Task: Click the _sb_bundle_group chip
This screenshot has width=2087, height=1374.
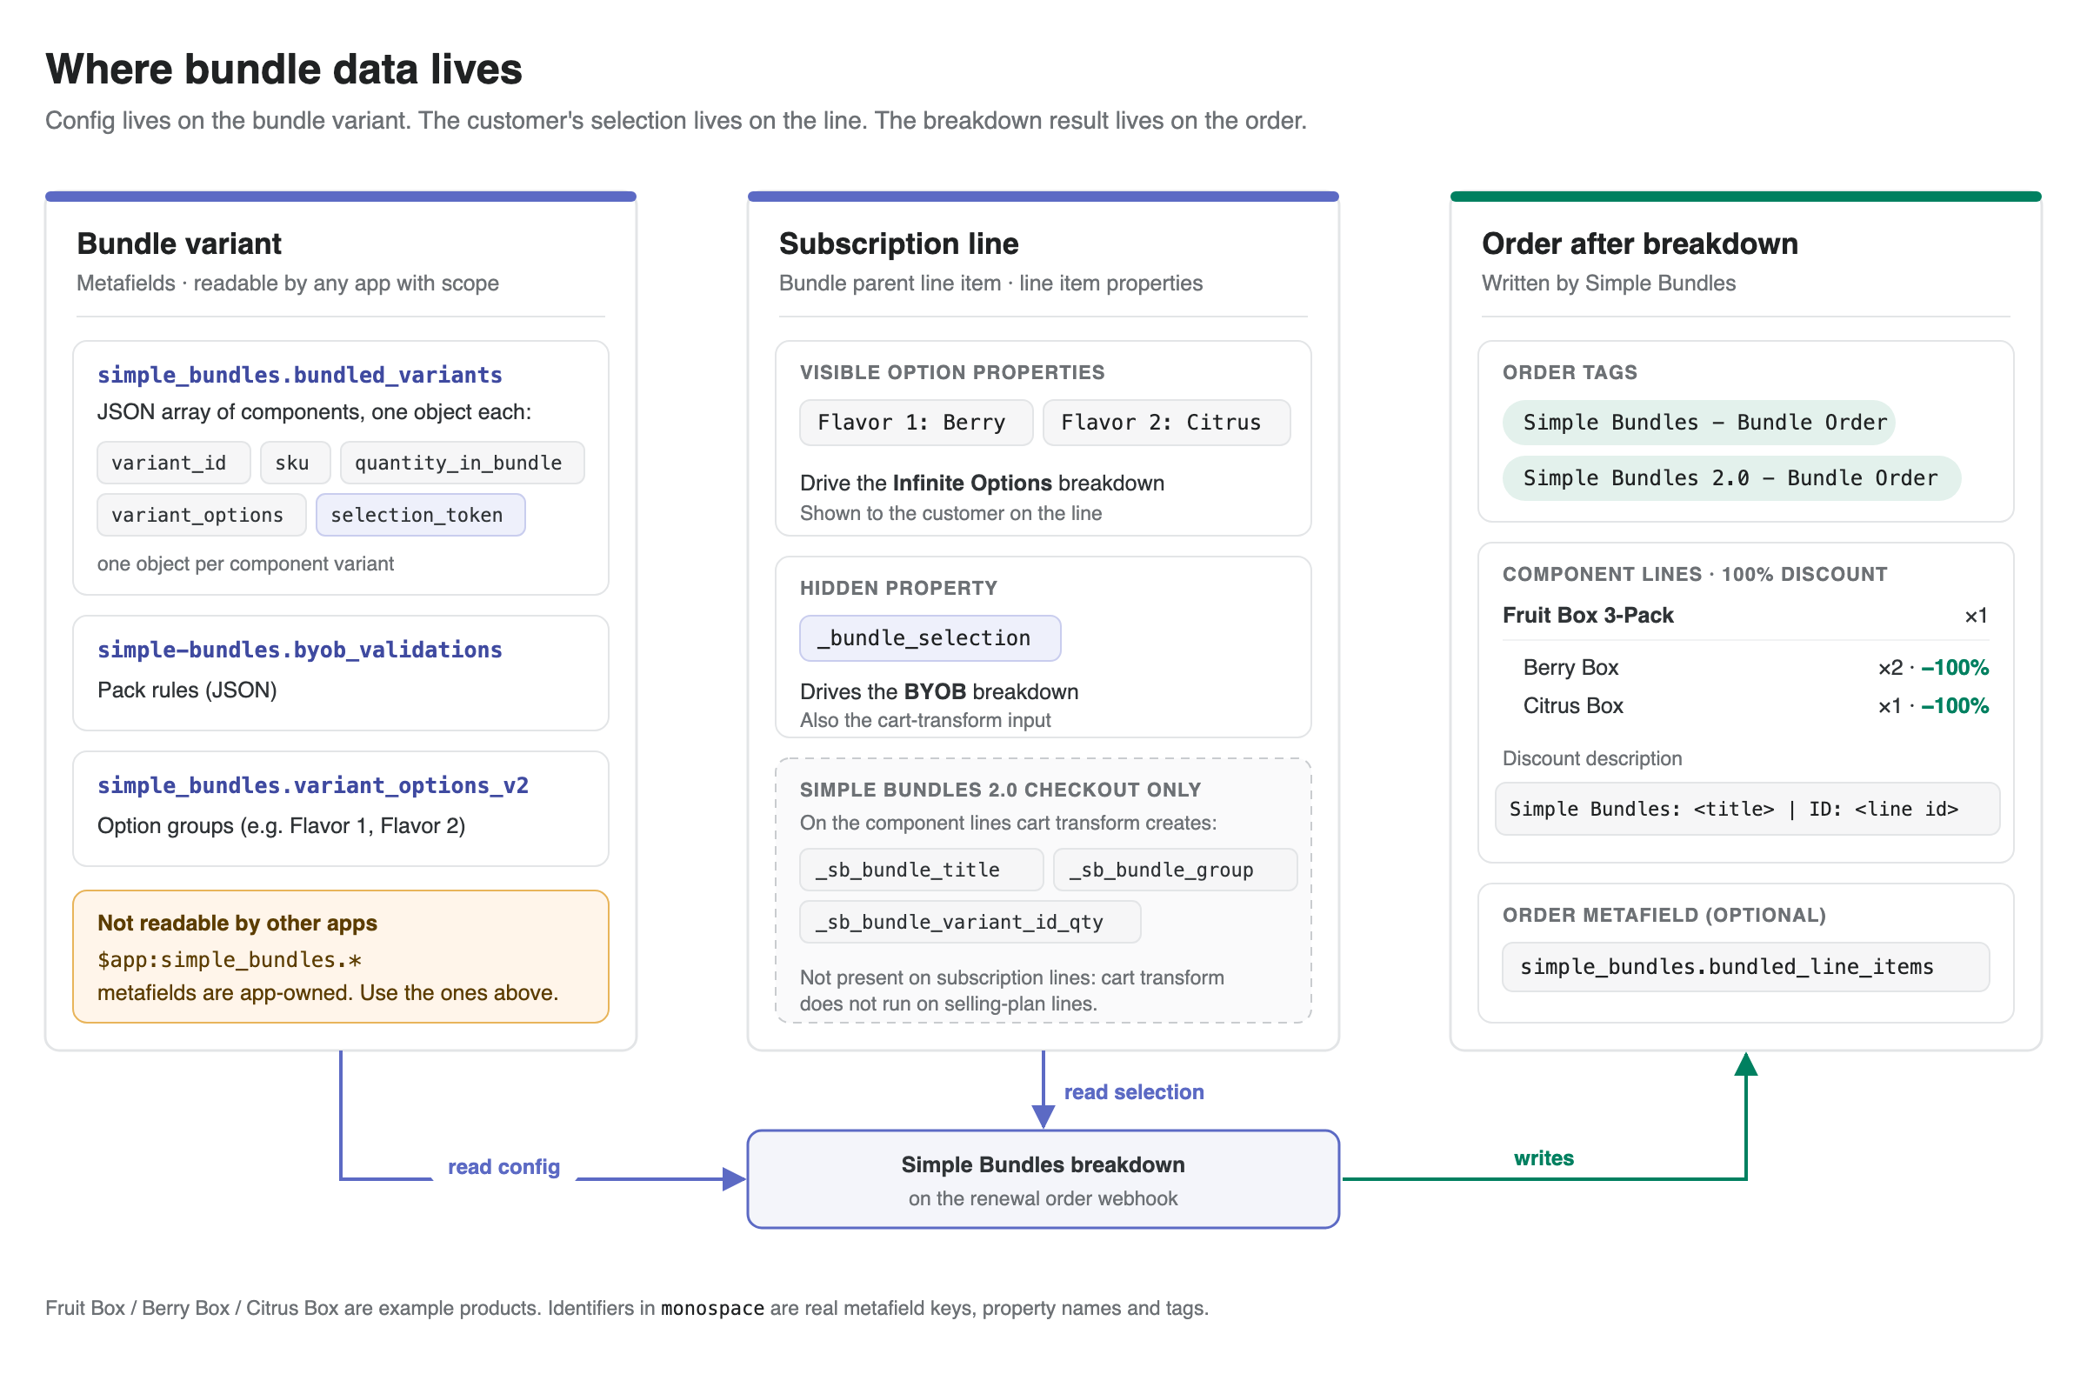Action: tap(1175, 870)
